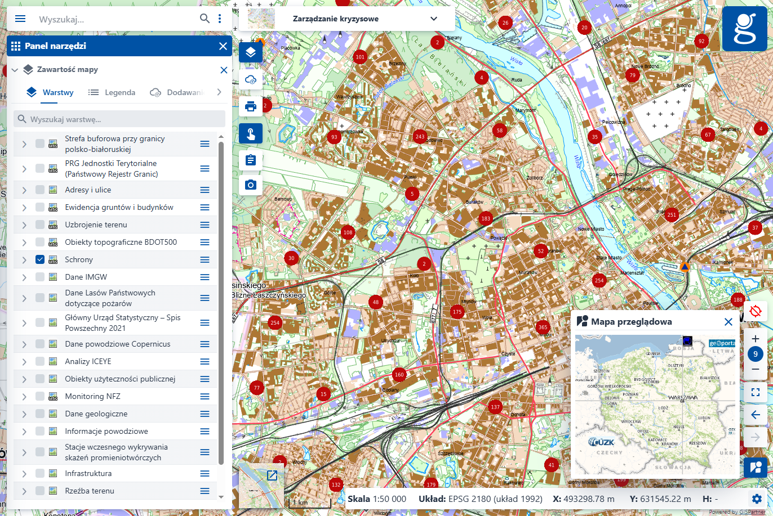
Task: Go back to previous map view
Action: pos(756,415)
